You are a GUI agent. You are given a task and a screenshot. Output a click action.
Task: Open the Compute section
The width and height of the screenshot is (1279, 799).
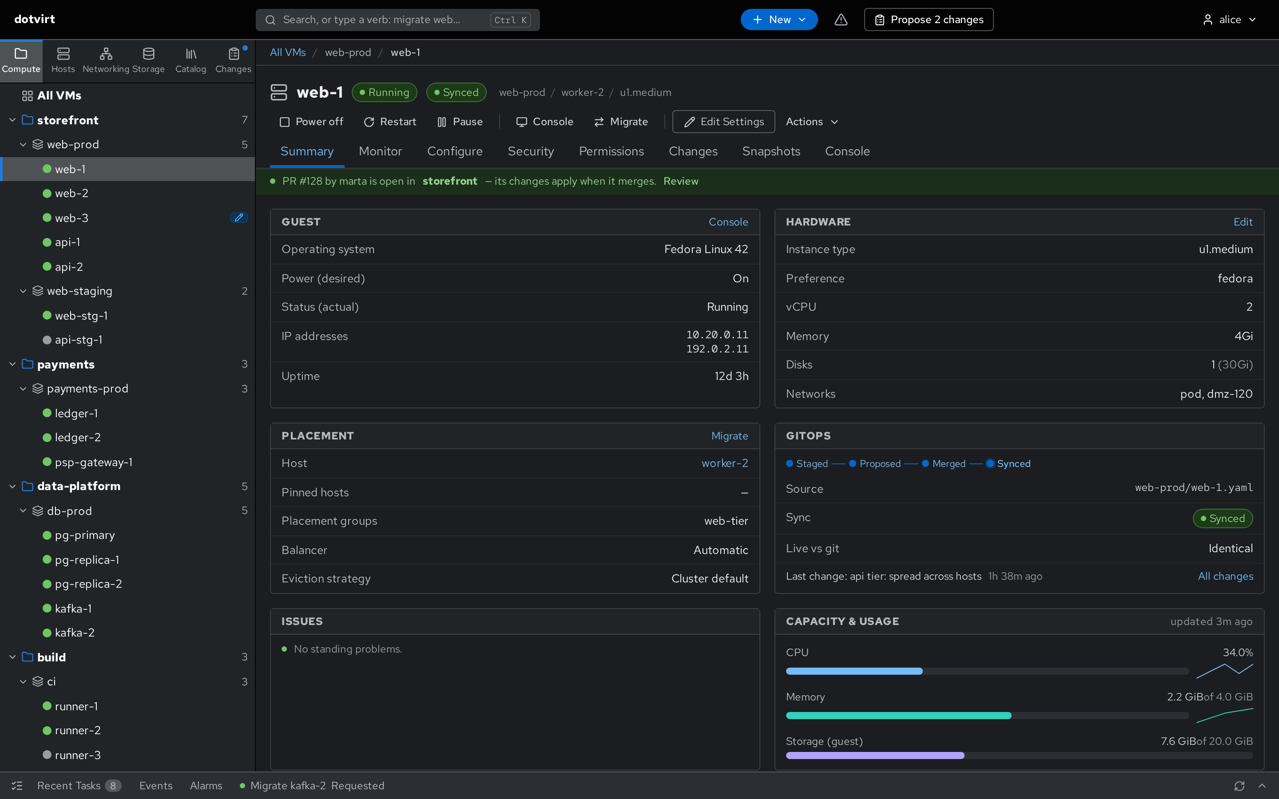point(21,61)
